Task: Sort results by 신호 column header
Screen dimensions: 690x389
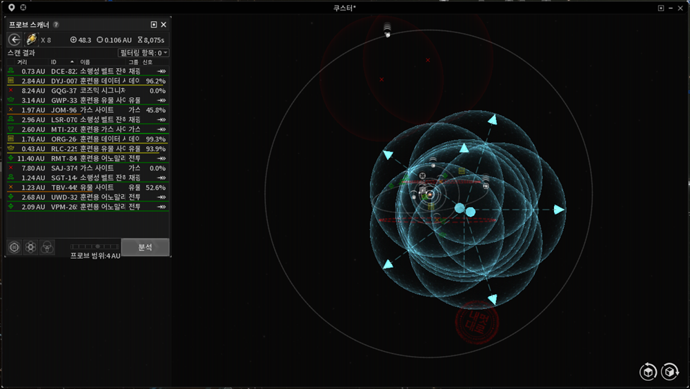Action: click(x=148, y=62)
